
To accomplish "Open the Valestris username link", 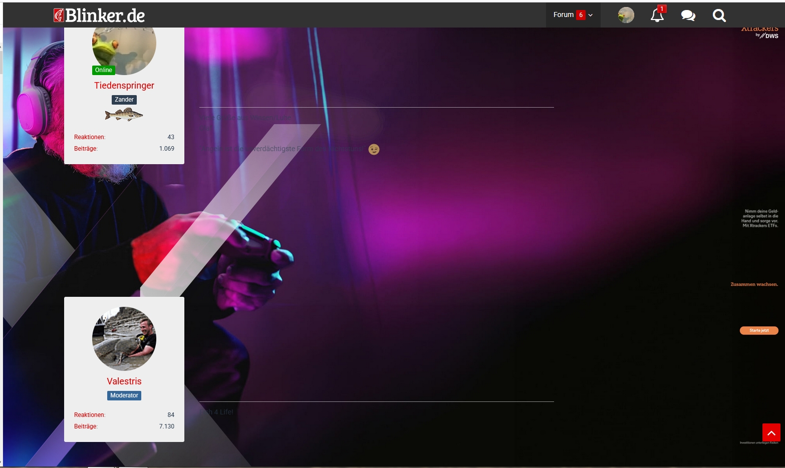I will (124, 381).
